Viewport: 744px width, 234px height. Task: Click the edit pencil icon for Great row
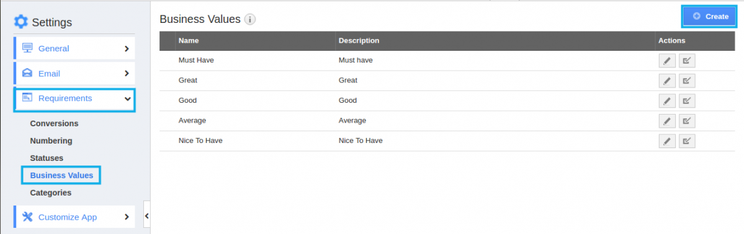coord(666,81)
